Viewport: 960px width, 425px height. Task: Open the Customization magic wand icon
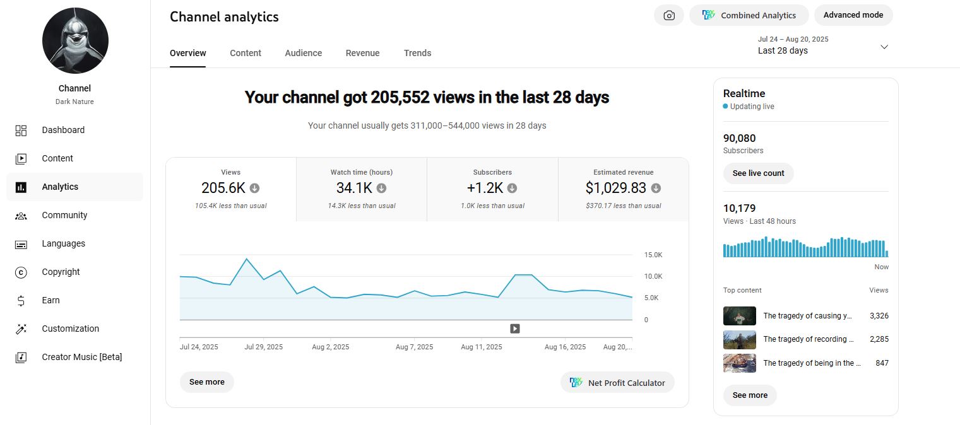tap(21, 329)
